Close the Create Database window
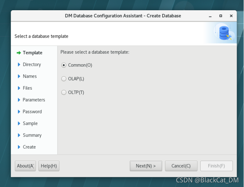Screen dimensions: 244x187 click(231, 16)
